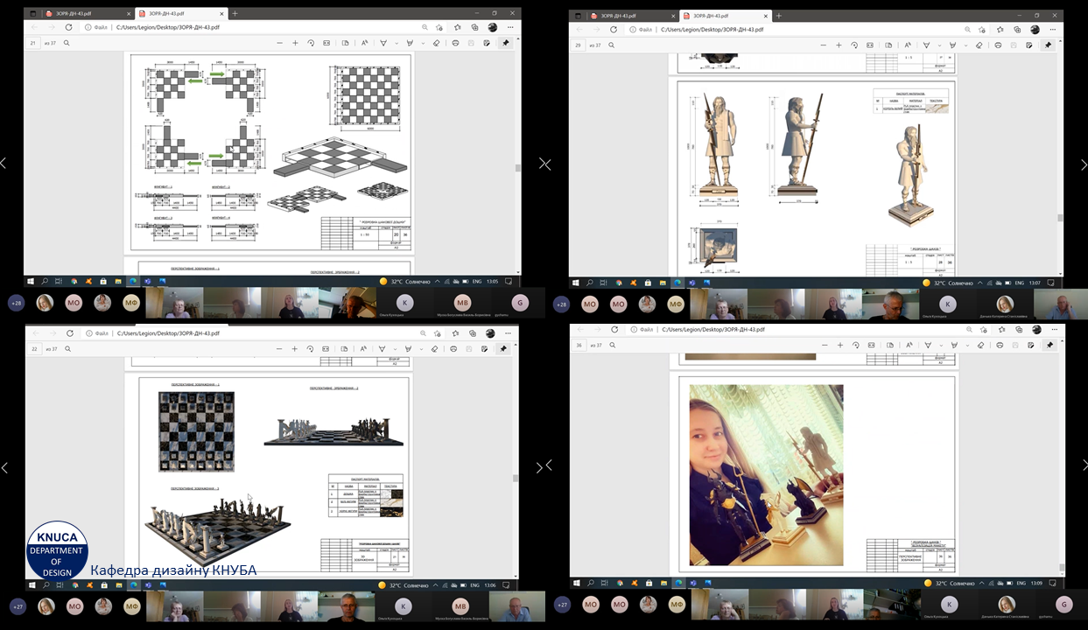Screen dimensions: 1088x630
Task: Open the Start menu in page 21 window taskbar
Action: pyautogui.click(x=31, y=282)
